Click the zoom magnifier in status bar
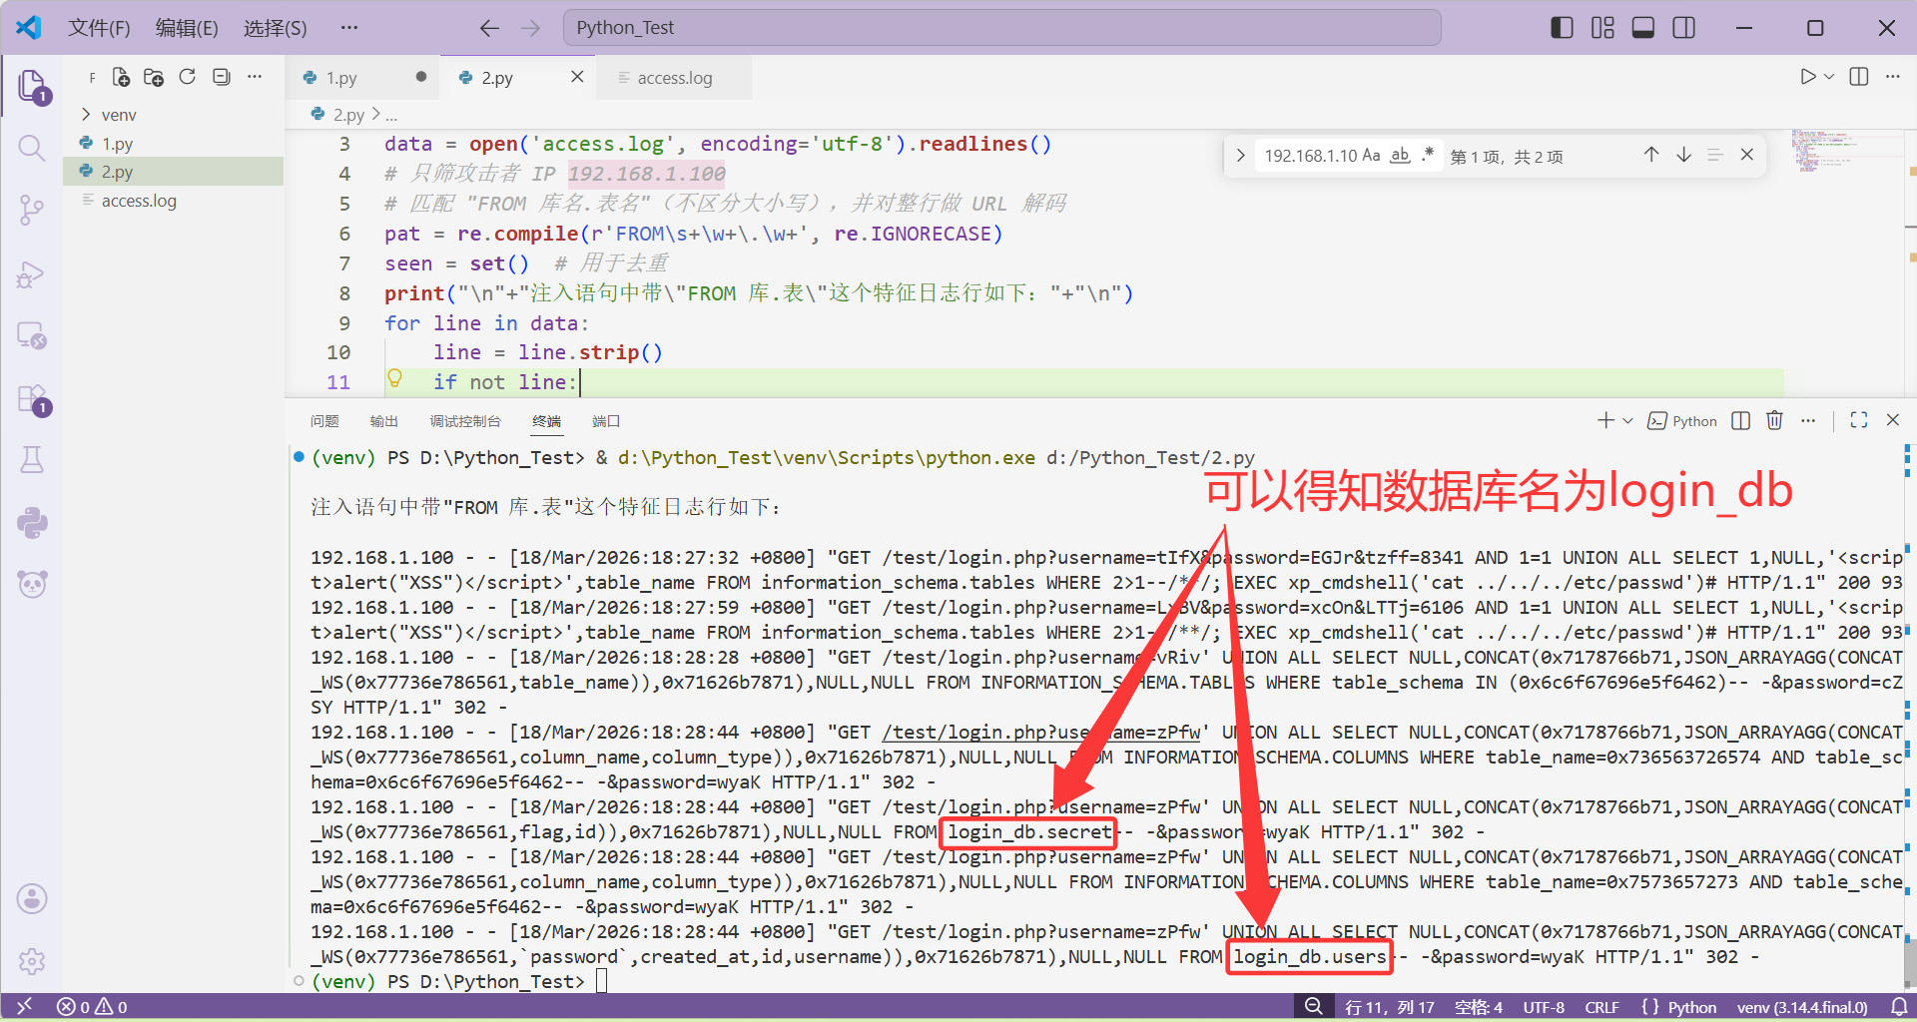 (x=1314, y=1006)
